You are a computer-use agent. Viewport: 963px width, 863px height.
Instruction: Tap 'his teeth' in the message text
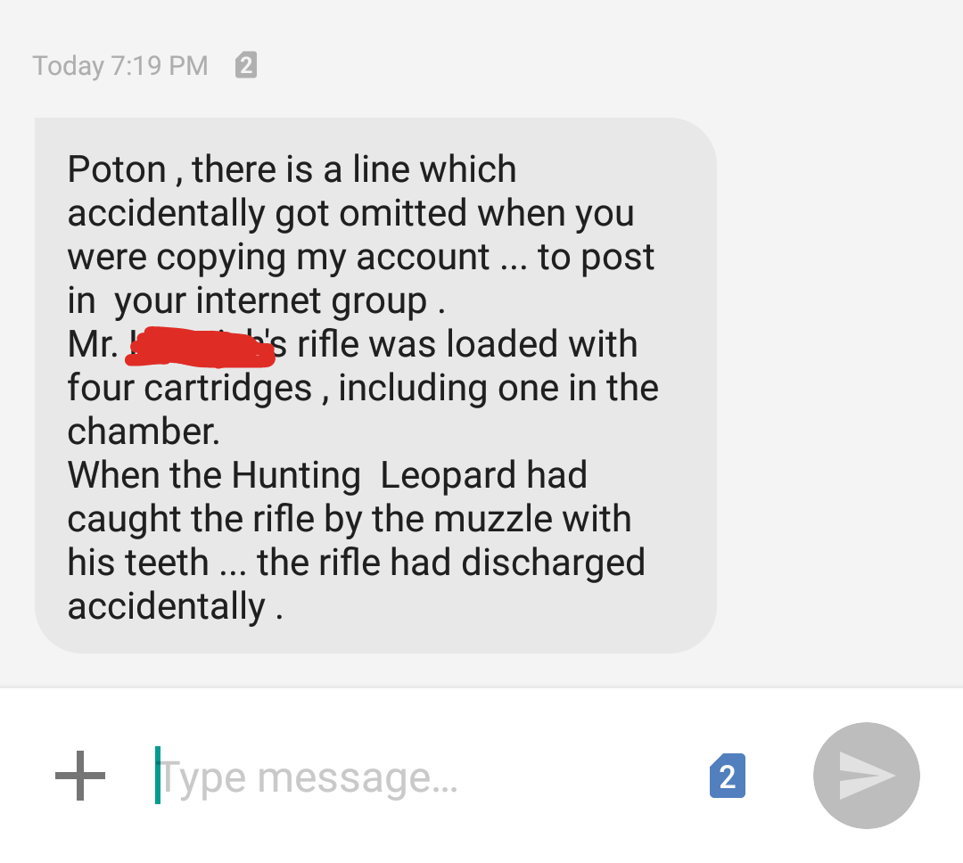(x=138, y=563)
